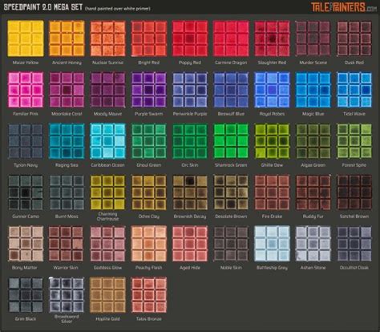Pick the Slaughter Red swatch
Viewport: 380px width, 332px height.
coord(272,38)
